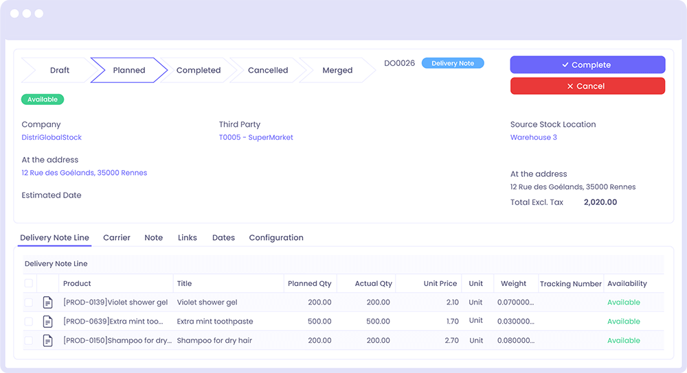
Task: Tick the select-all checkbox in table header
Action: point(28,283)
